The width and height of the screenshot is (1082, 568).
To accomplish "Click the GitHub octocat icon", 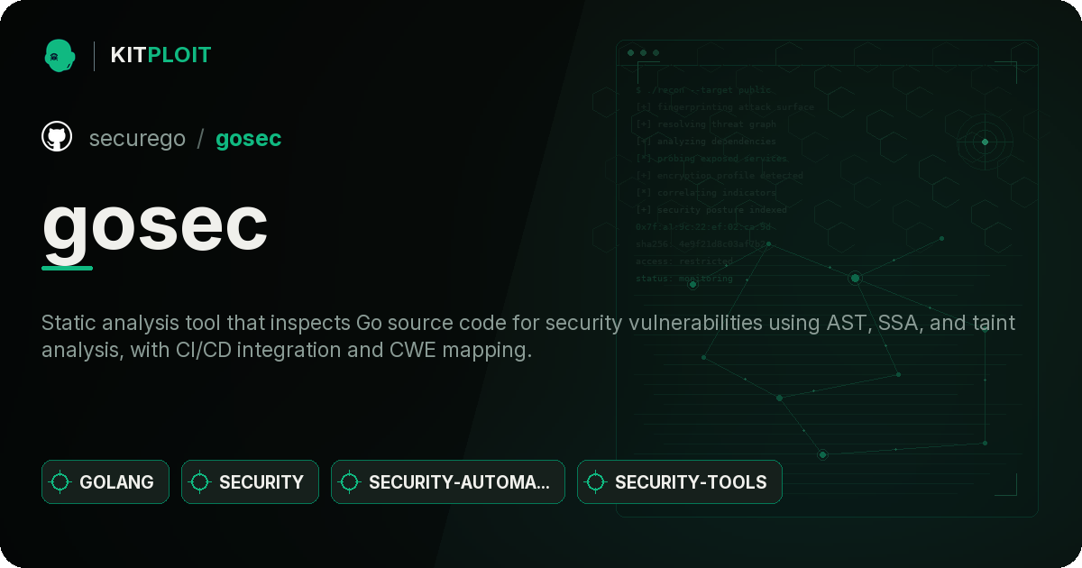I will (57, 137).
